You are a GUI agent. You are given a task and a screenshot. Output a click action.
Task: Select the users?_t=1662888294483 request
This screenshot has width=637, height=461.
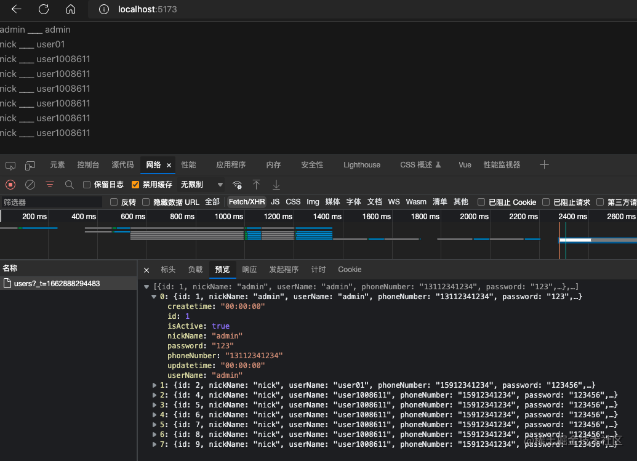tap(57, 284)
